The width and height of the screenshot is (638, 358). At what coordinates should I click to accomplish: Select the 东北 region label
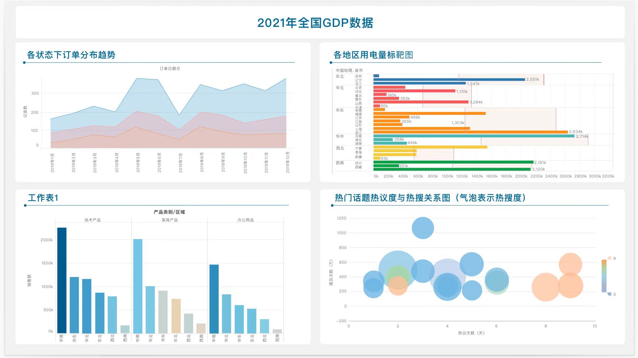(x=340, y=77)
